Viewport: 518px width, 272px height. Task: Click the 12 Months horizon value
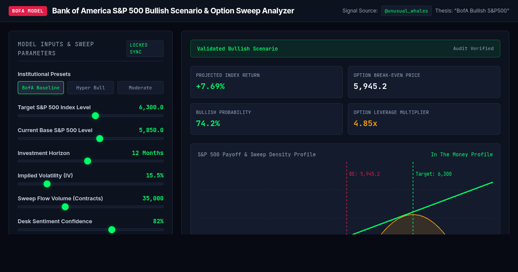tap(148, 153)
